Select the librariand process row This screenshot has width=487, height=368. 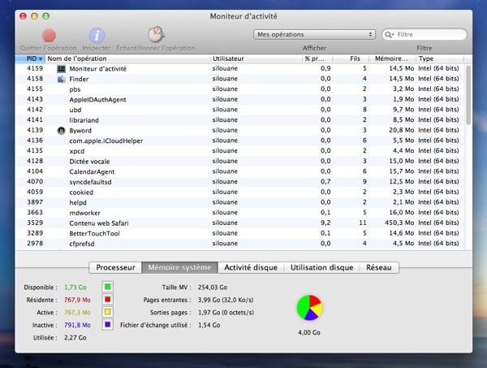pyautogui.click(x=240, y=120)
